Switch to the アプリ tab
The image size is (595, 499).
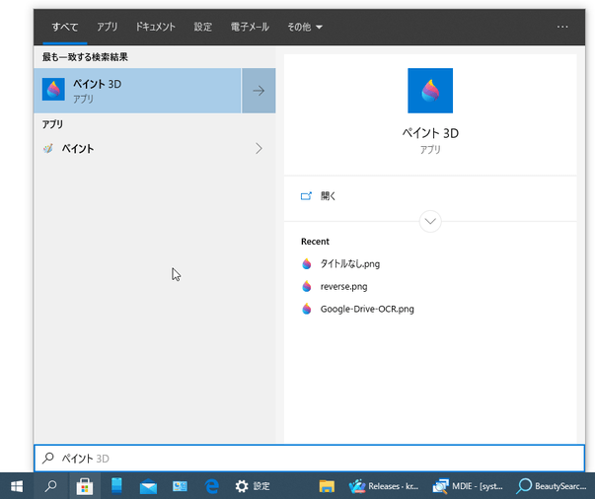coord(107,27)
